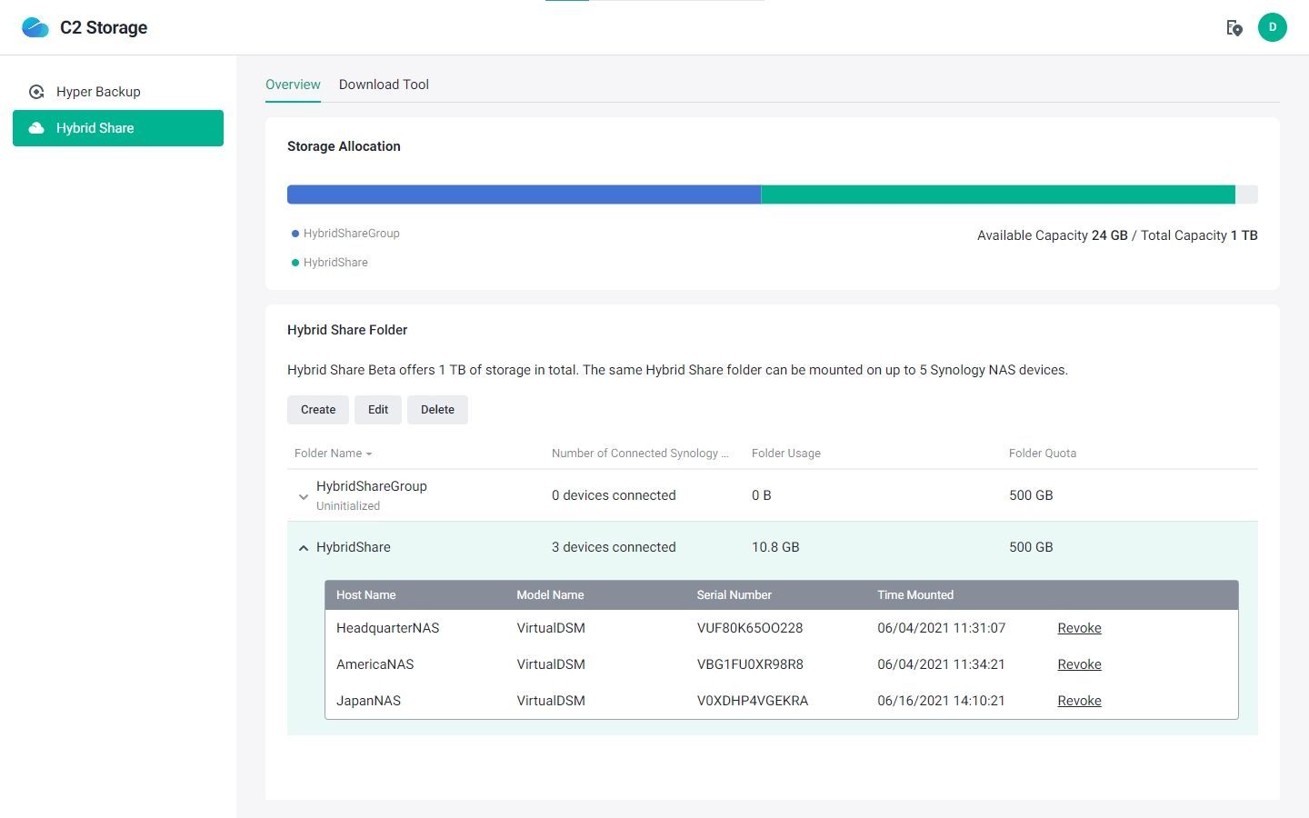Click the Available Capacity 24 GB text
The image size is (1309, 818).
coord(1052,235)
